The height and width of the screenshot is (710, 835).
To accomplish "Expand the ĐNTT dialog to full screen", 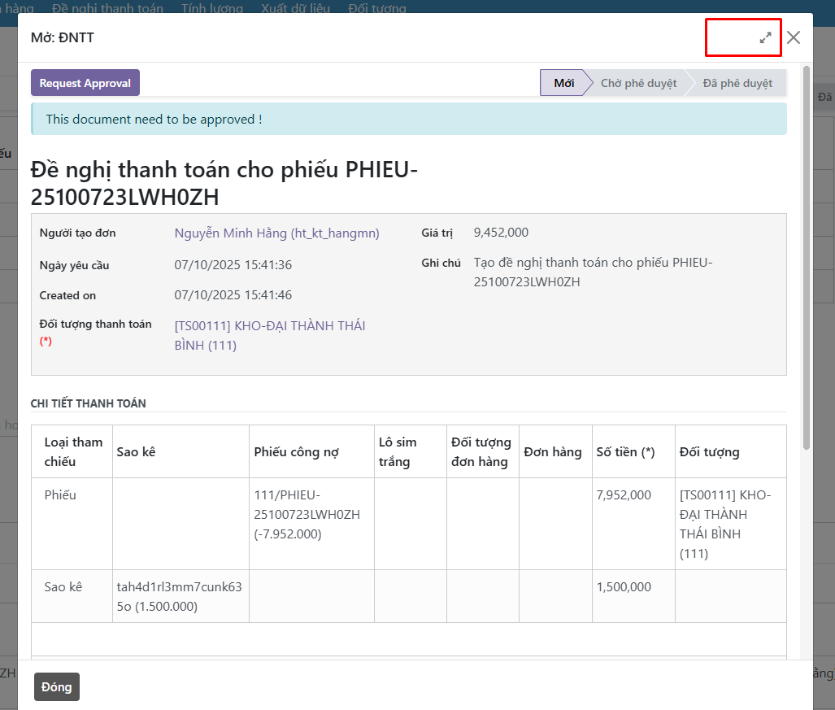I will pyautogui.click(x=765, y=37).
